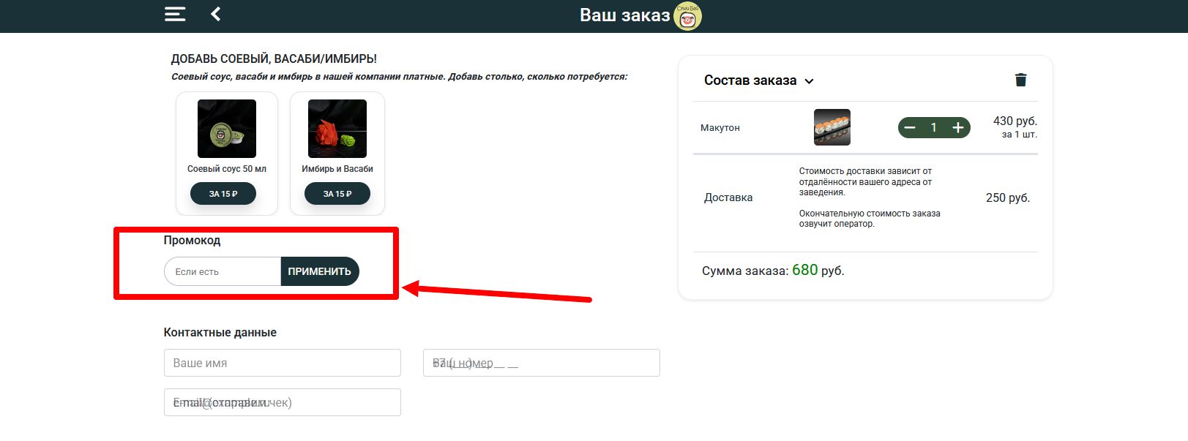Click the Соевый соус 50 мл label
Screen dimensions: 1188x441
[x=227, y=169]
